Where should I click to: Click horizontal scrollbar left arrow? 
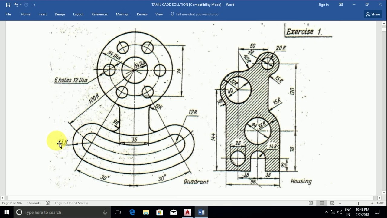3,198
